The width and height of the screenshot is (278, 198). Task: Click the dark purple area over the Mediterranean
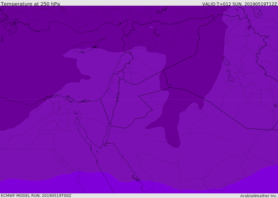(x=35, y=68)
